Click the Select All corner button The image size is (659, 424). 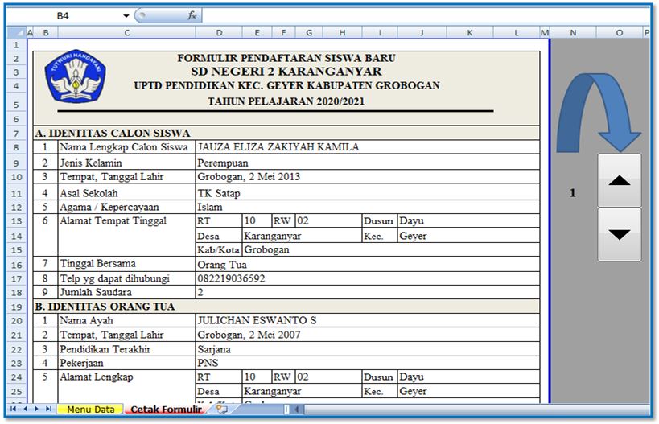pos(16,32)
